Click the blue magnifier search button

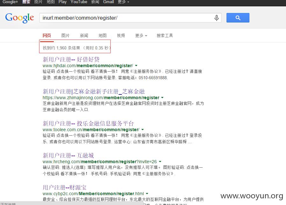click(238, 18)
